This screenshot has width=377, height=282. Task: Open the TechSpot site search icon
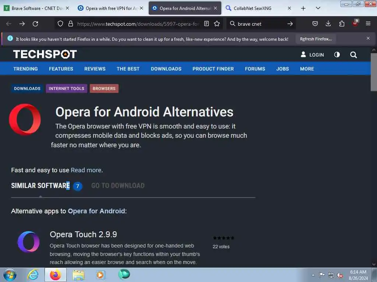(x=353, y=55)
